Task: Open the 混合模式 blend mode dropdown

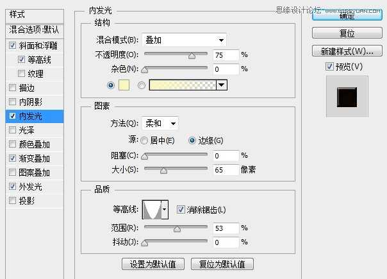Action: point(183,40)
